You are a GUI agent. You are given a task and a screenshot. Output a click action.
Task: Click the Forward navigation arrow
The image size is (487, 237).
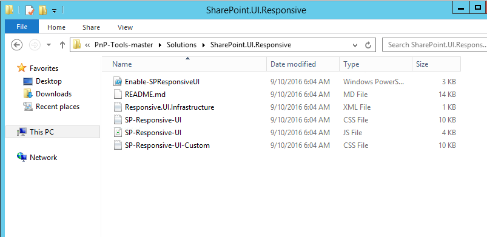pyautogui.click(x=35, y=45)
